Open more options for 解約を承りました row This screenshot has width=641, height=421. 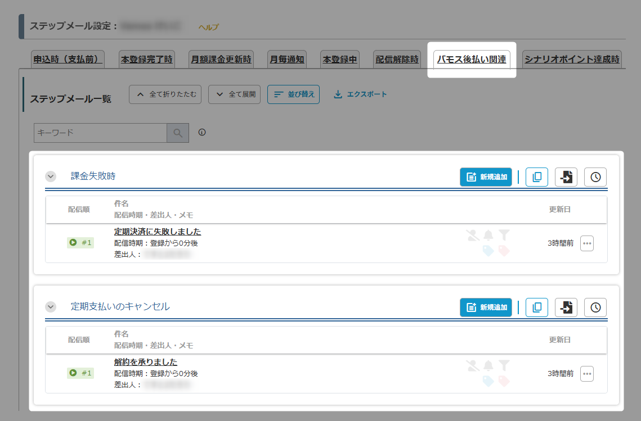pyautogui.click(x=587, y=374)
